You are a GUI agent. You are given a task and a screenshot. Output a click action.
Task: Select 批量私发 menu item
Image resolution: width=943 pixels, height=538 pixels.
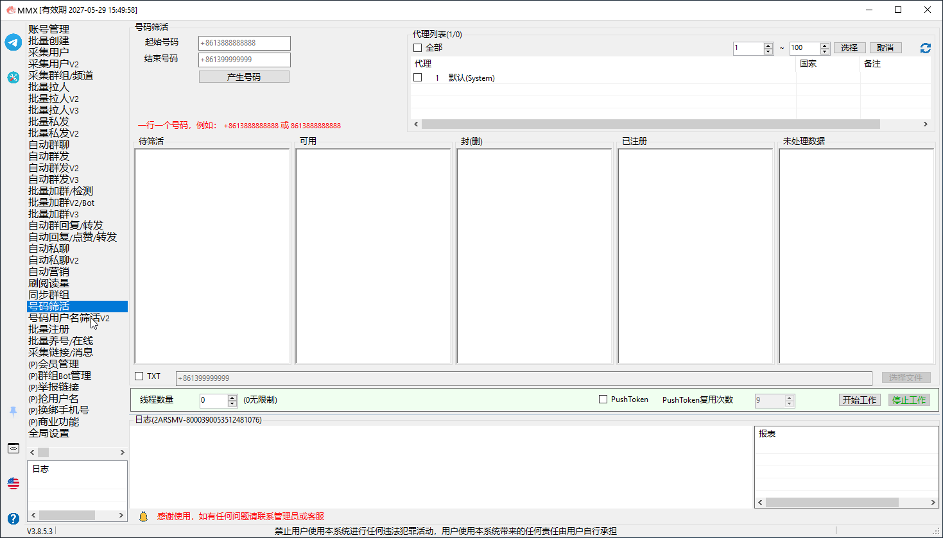click(x=49, y=122)
